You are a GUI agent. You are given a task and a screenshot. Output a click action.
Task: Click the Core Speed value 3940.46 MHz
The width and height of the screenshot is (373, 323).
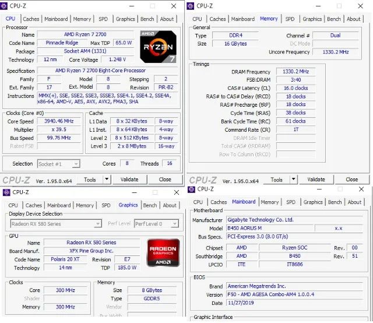59,121
